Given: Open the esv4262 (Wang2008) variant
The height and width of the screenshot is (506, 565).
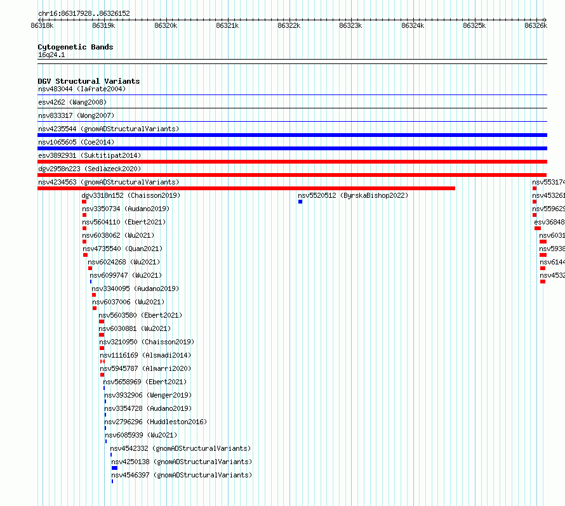Looking at the screenshot, I should click(x=72, y=102).
